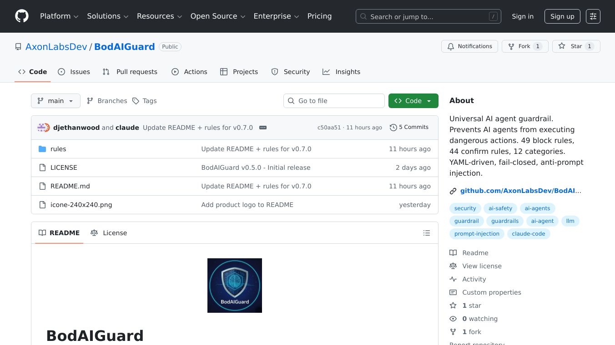Click the BodAIGuard logo image
The image size is (615, 345).
[234, 285]
